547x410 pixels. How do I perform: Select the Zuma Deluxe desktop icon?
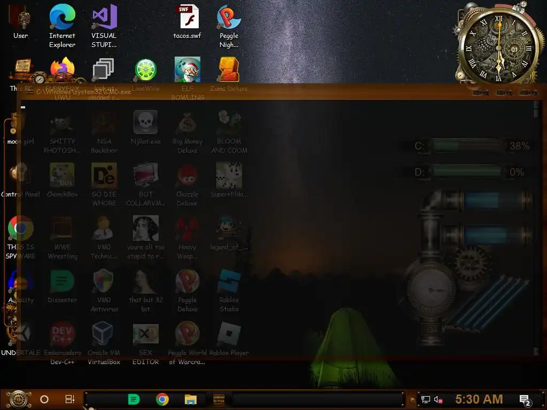(229, 69)
